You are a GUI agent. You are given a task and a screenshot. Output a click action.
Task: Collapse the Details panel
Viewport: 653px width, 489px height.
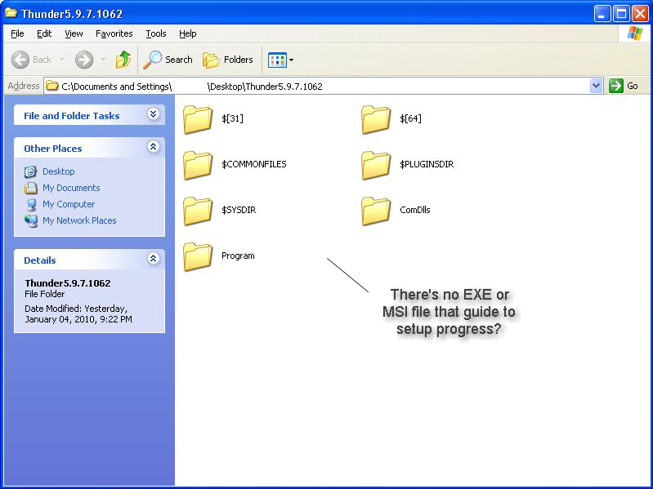[153, 260]
